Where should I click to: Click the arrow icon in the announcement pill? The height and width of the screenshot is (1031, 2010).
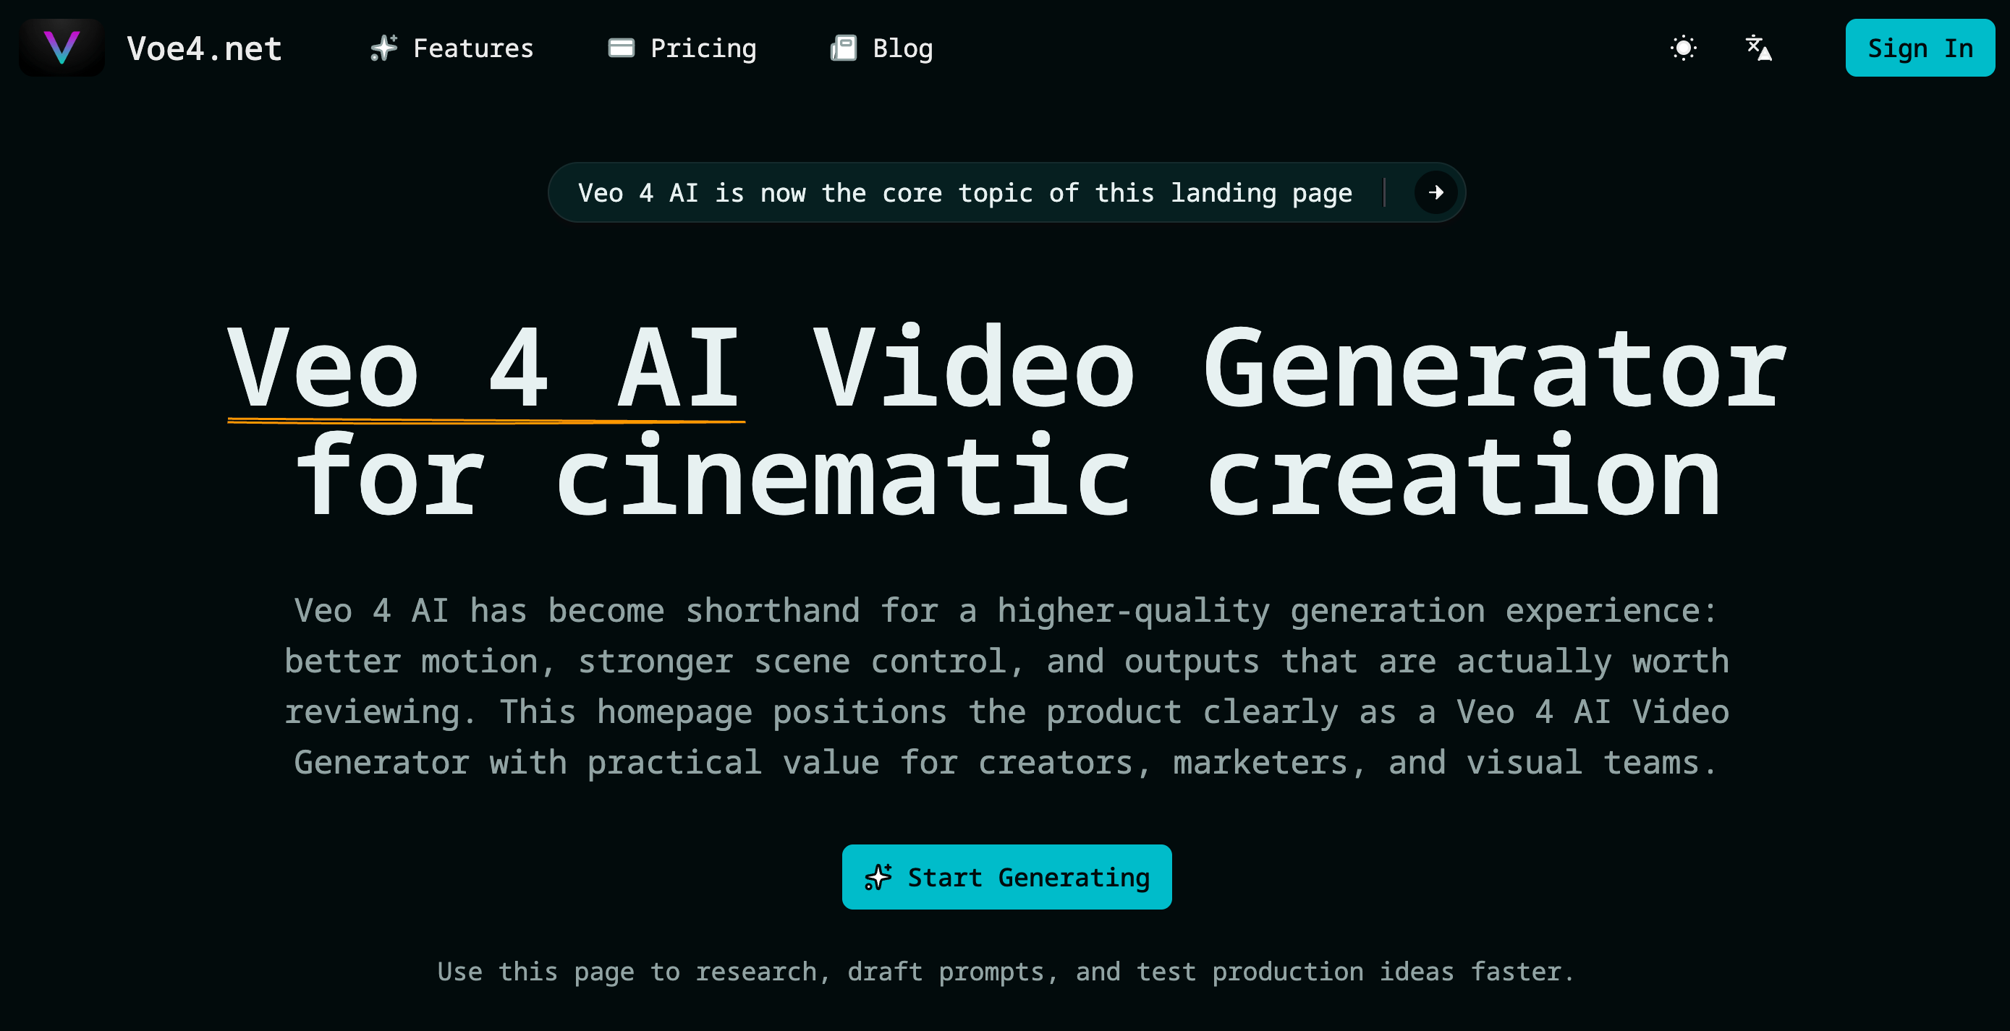(1436, 192)
